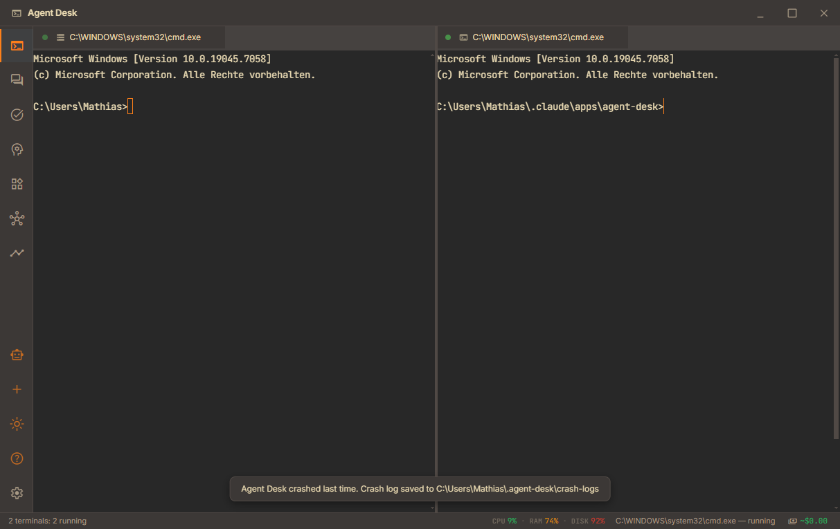Open the head-with-gear agent sidebar icon
The width and height of the screenshot is (840, 529).
pyautogui.click(x=17, y=149)
